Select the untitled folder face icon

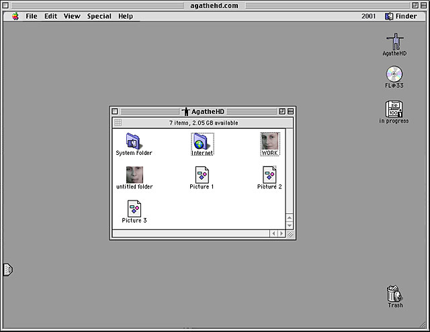point(134,174)
